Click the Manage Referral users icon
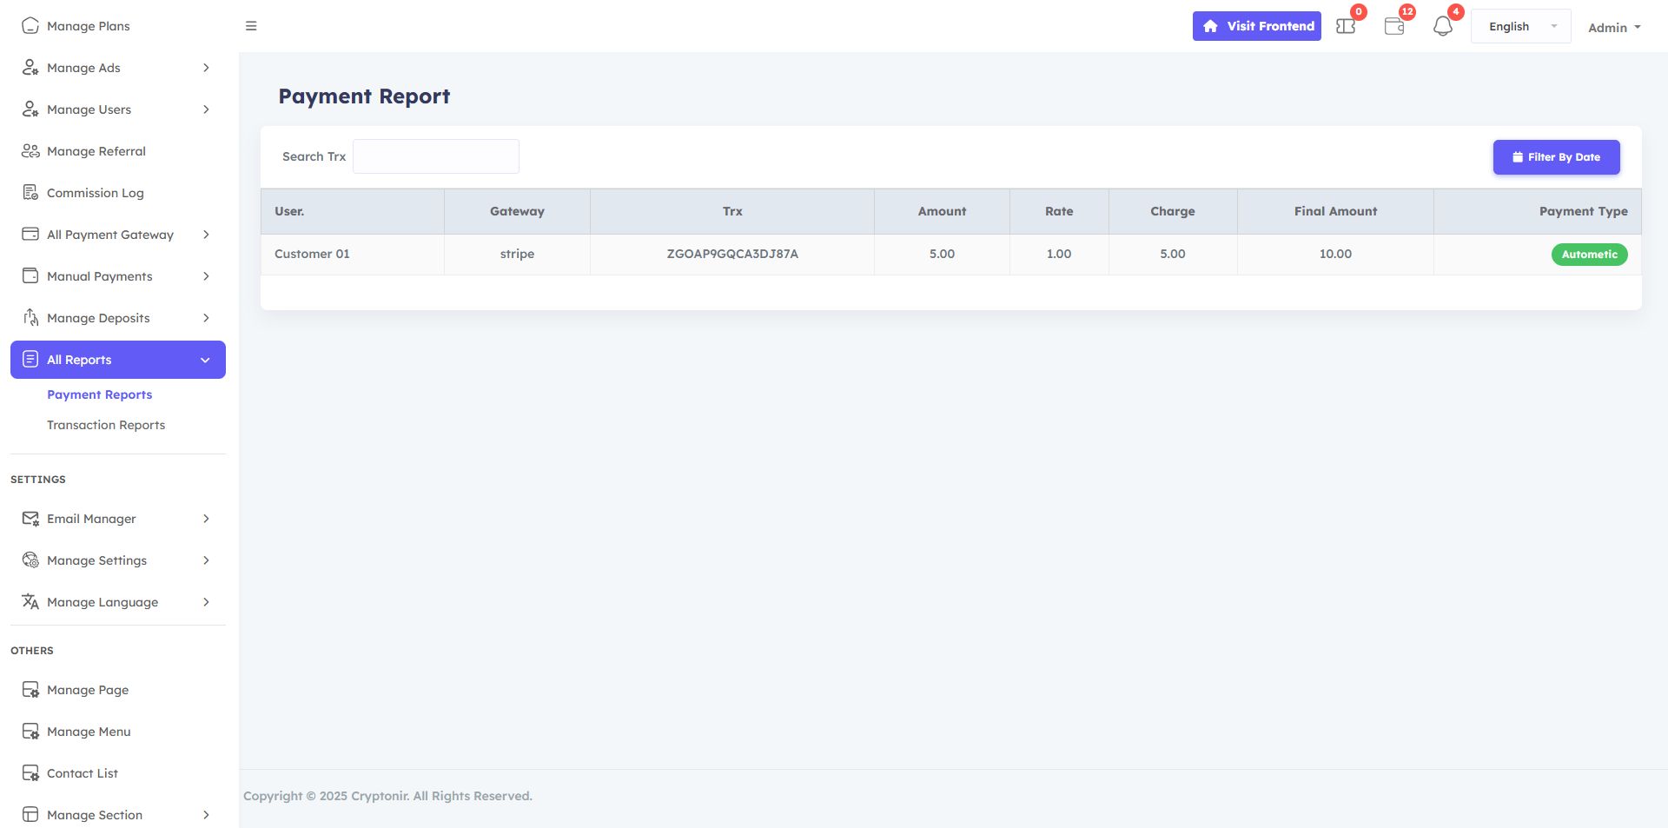The height and width of the screenshot is (828, 1668). point(30,151)
